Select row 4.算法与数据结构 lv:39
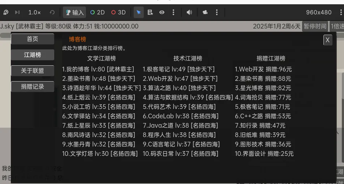The image size is (344, 184). [x=188, y=97]
